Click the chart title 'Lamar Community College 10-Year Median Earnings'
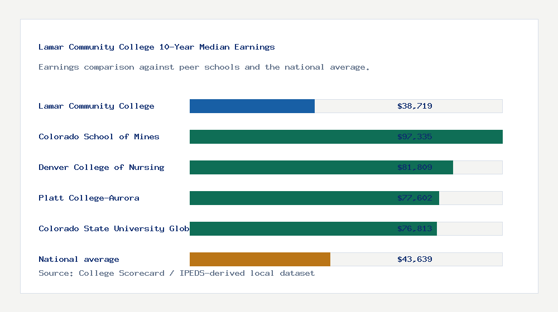Image resolution: width=558 pixels, height=312 pixels. click(157, 47)
